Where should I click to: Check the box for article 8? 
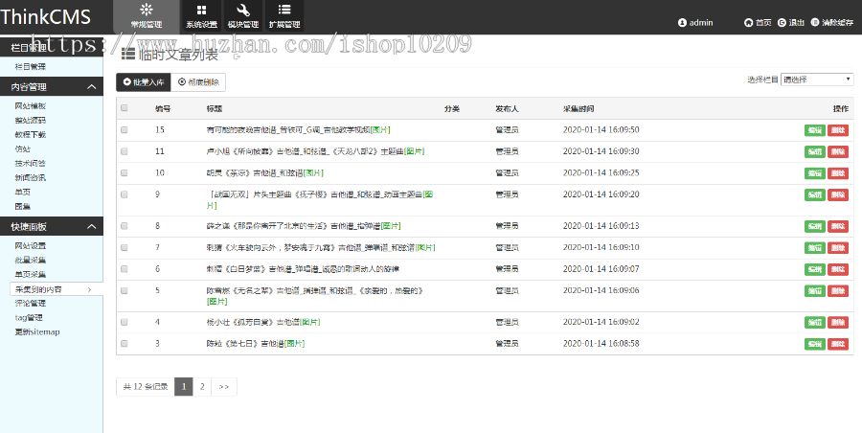click(125, 226)
